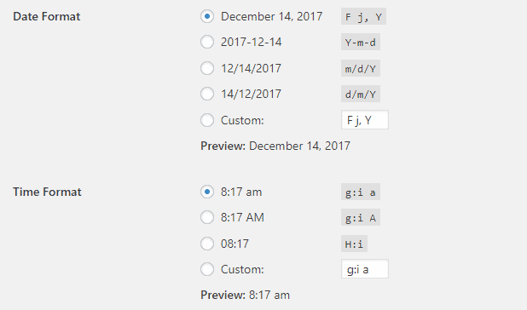Click the d/m/Y format code tag

pyautogui.click(x=361, y=94)
